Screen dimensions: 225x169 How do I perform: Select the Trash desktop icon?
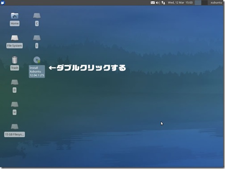click(15, 60)
